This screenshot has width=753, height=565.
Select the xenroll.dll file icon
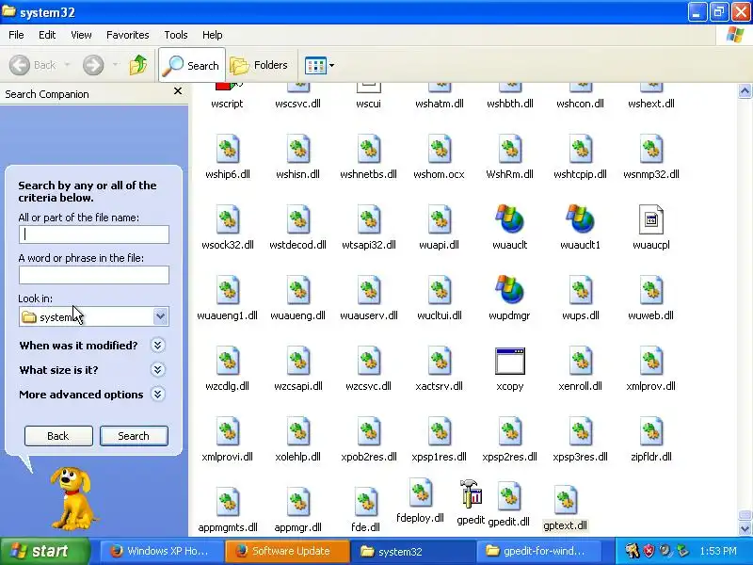tap(580, 361)
